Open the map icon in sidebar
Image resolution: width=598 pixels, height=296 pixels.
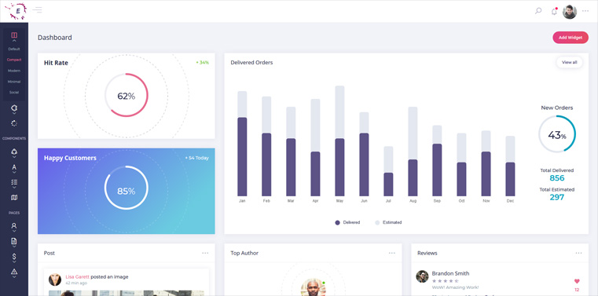(x=14, y=197)
